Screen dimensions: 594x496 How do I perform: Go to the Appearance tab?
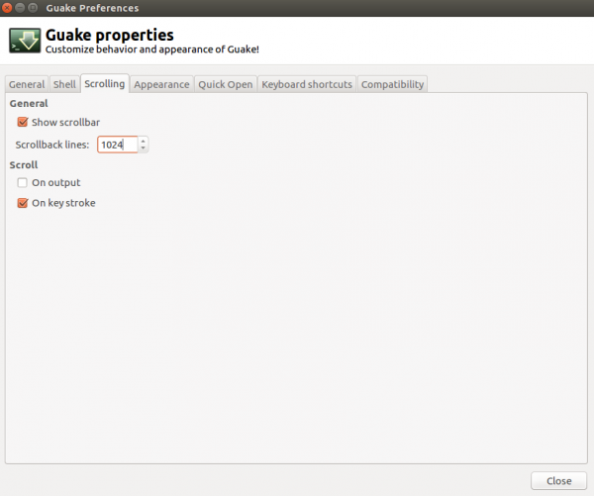[x=161, y=84]
